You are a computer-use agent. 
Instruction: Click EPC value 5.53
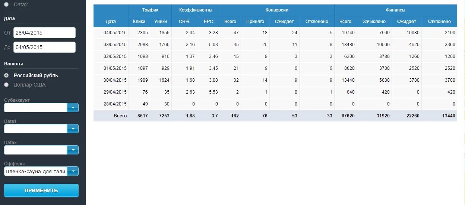[213, 92]
